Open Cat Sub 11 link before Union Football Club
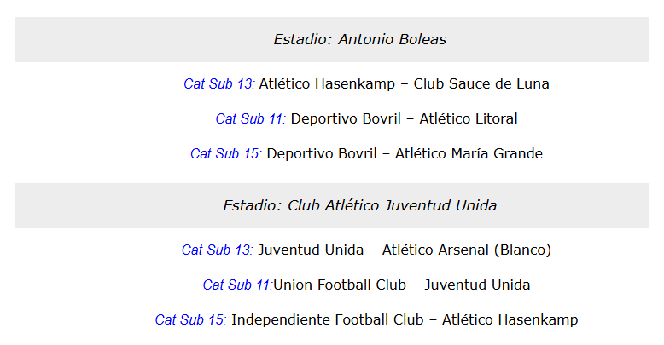 [237, 285]
